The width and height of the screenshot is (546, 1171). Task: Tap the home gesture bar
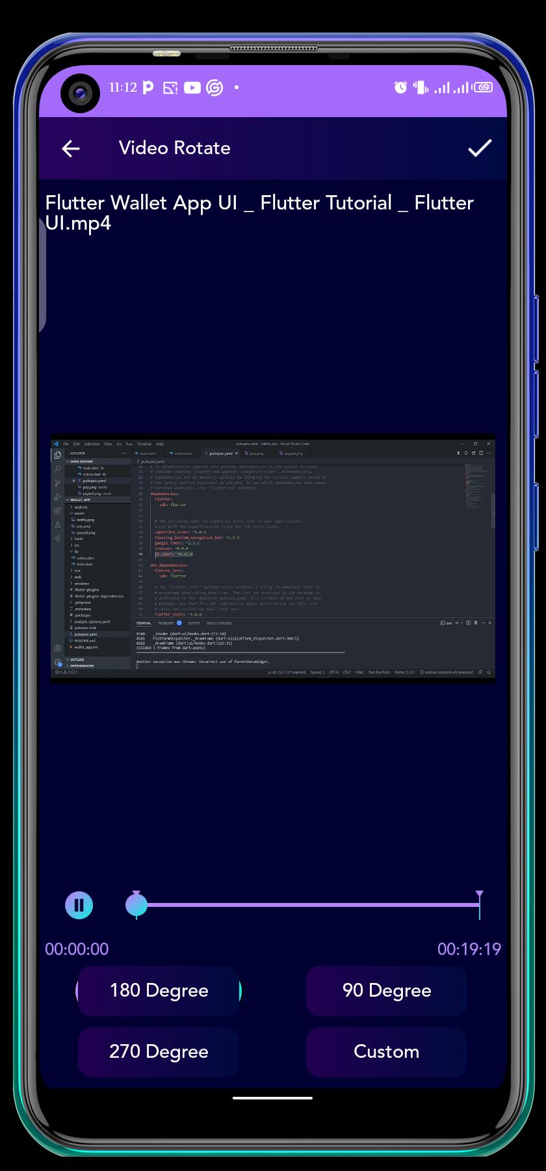click(x=273, y=1098)
